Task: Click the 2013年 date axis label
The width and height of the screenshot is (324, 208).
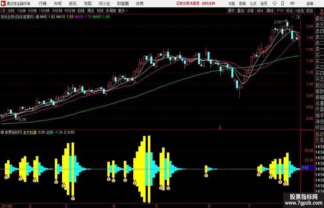Action: click(6, 206)
